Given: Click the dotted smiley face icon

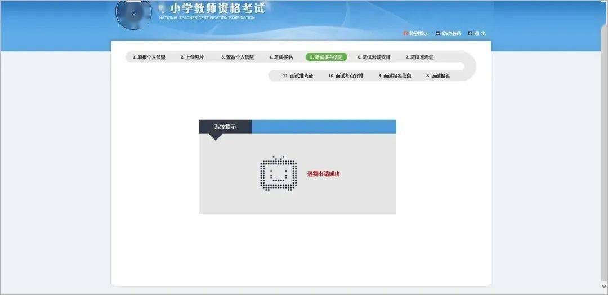Looking at the screenshot, I should pos(279,173).
